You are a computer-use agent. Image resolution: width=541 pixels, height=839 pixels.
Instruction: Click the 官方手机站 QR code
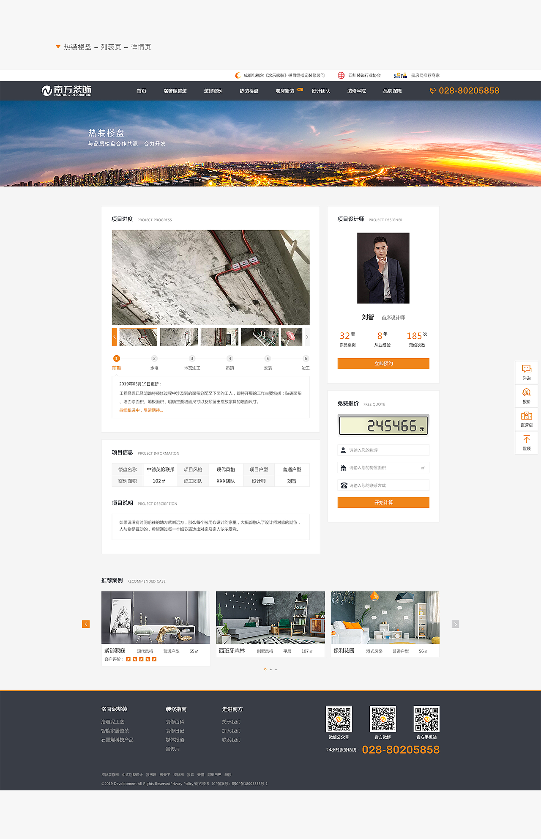(426, 719)
